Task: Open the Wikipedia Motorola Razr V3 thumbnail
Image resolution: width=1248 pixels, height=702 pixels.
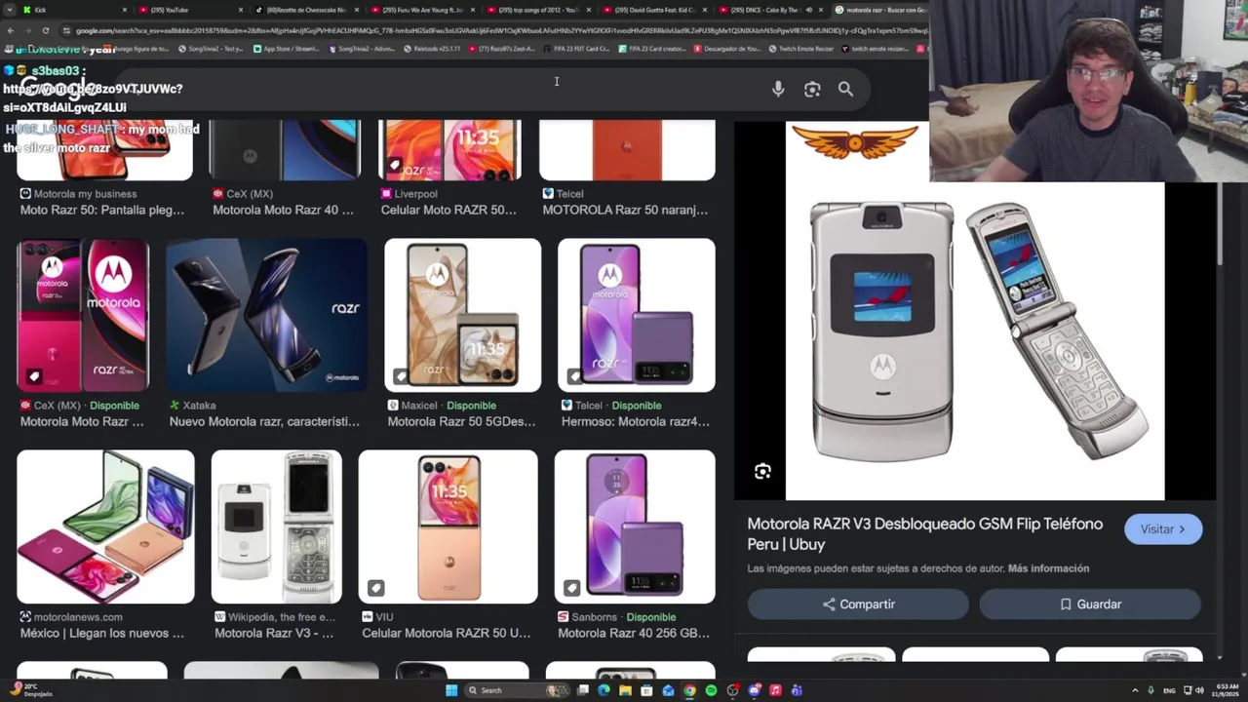Action: 277,526
